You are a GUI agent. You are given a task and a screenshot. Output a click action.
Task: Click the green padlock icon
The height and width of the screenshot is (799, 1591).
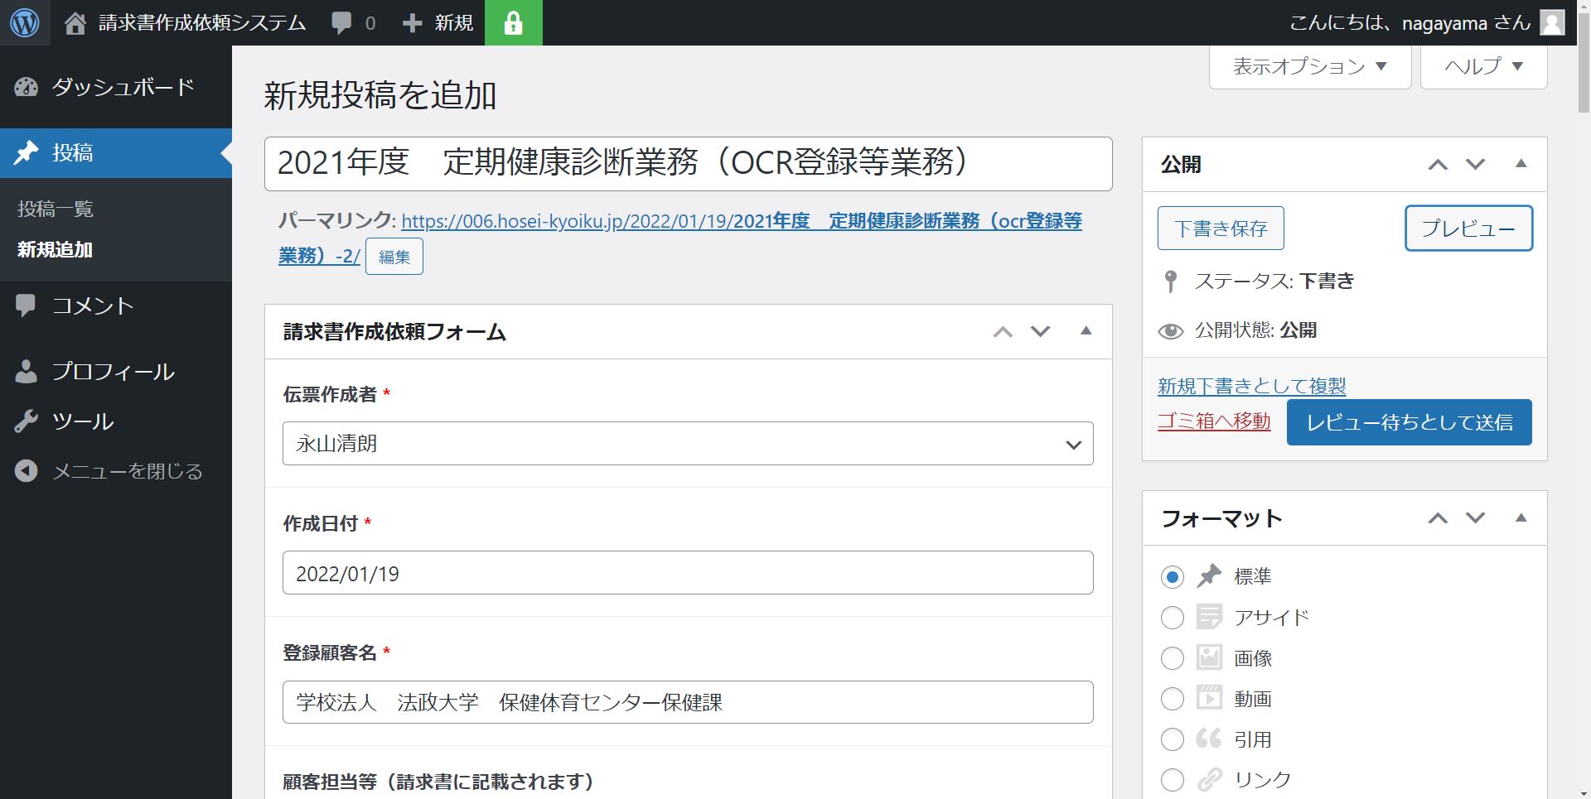tap(513, 23)
